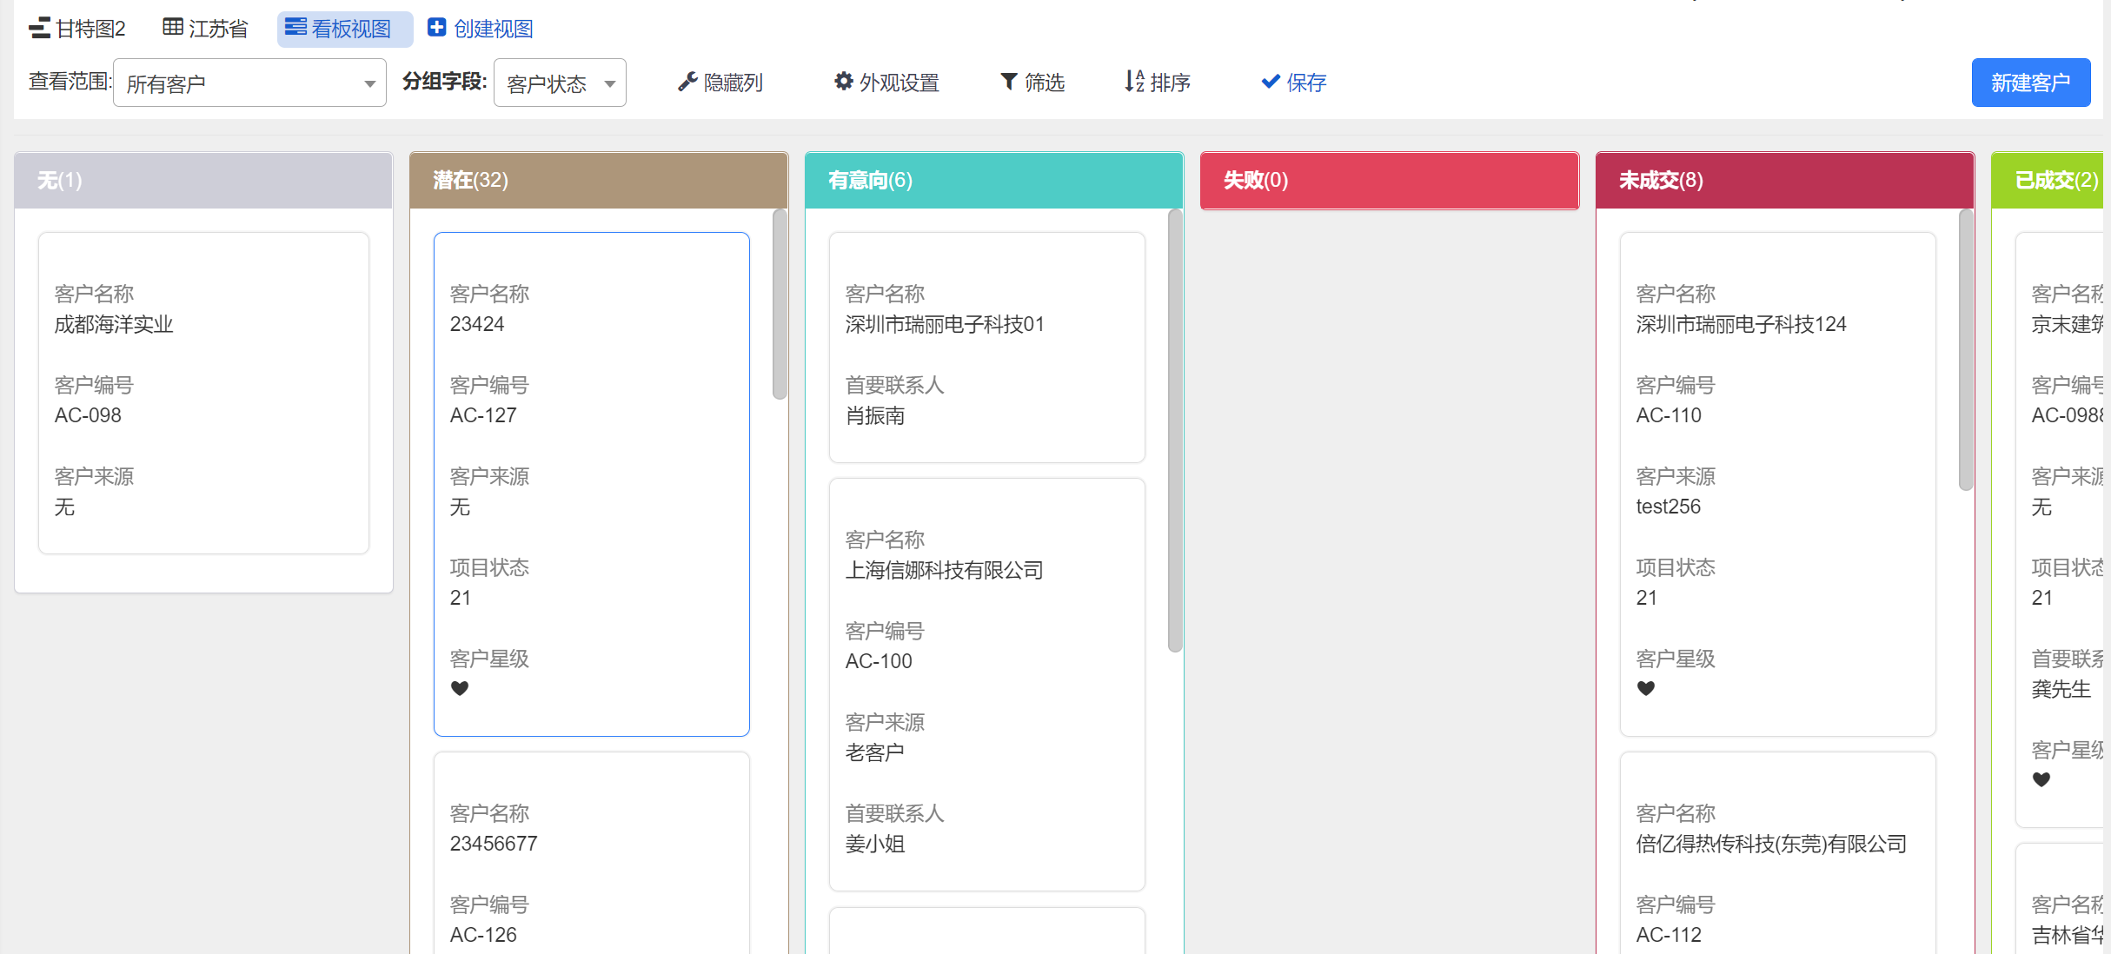Click the plus icon for 创建视图

[437, 28]
